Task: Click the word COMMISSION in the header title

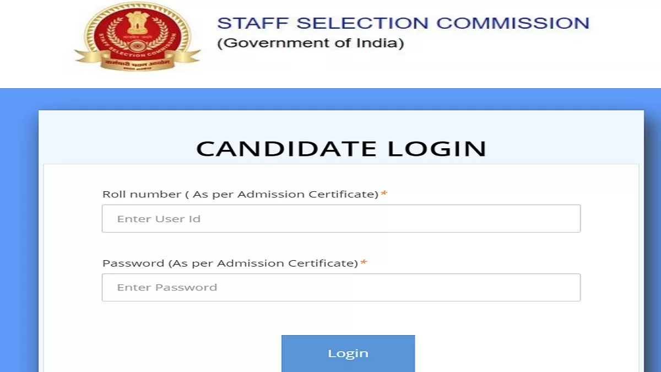Action: tap(513, 23)
